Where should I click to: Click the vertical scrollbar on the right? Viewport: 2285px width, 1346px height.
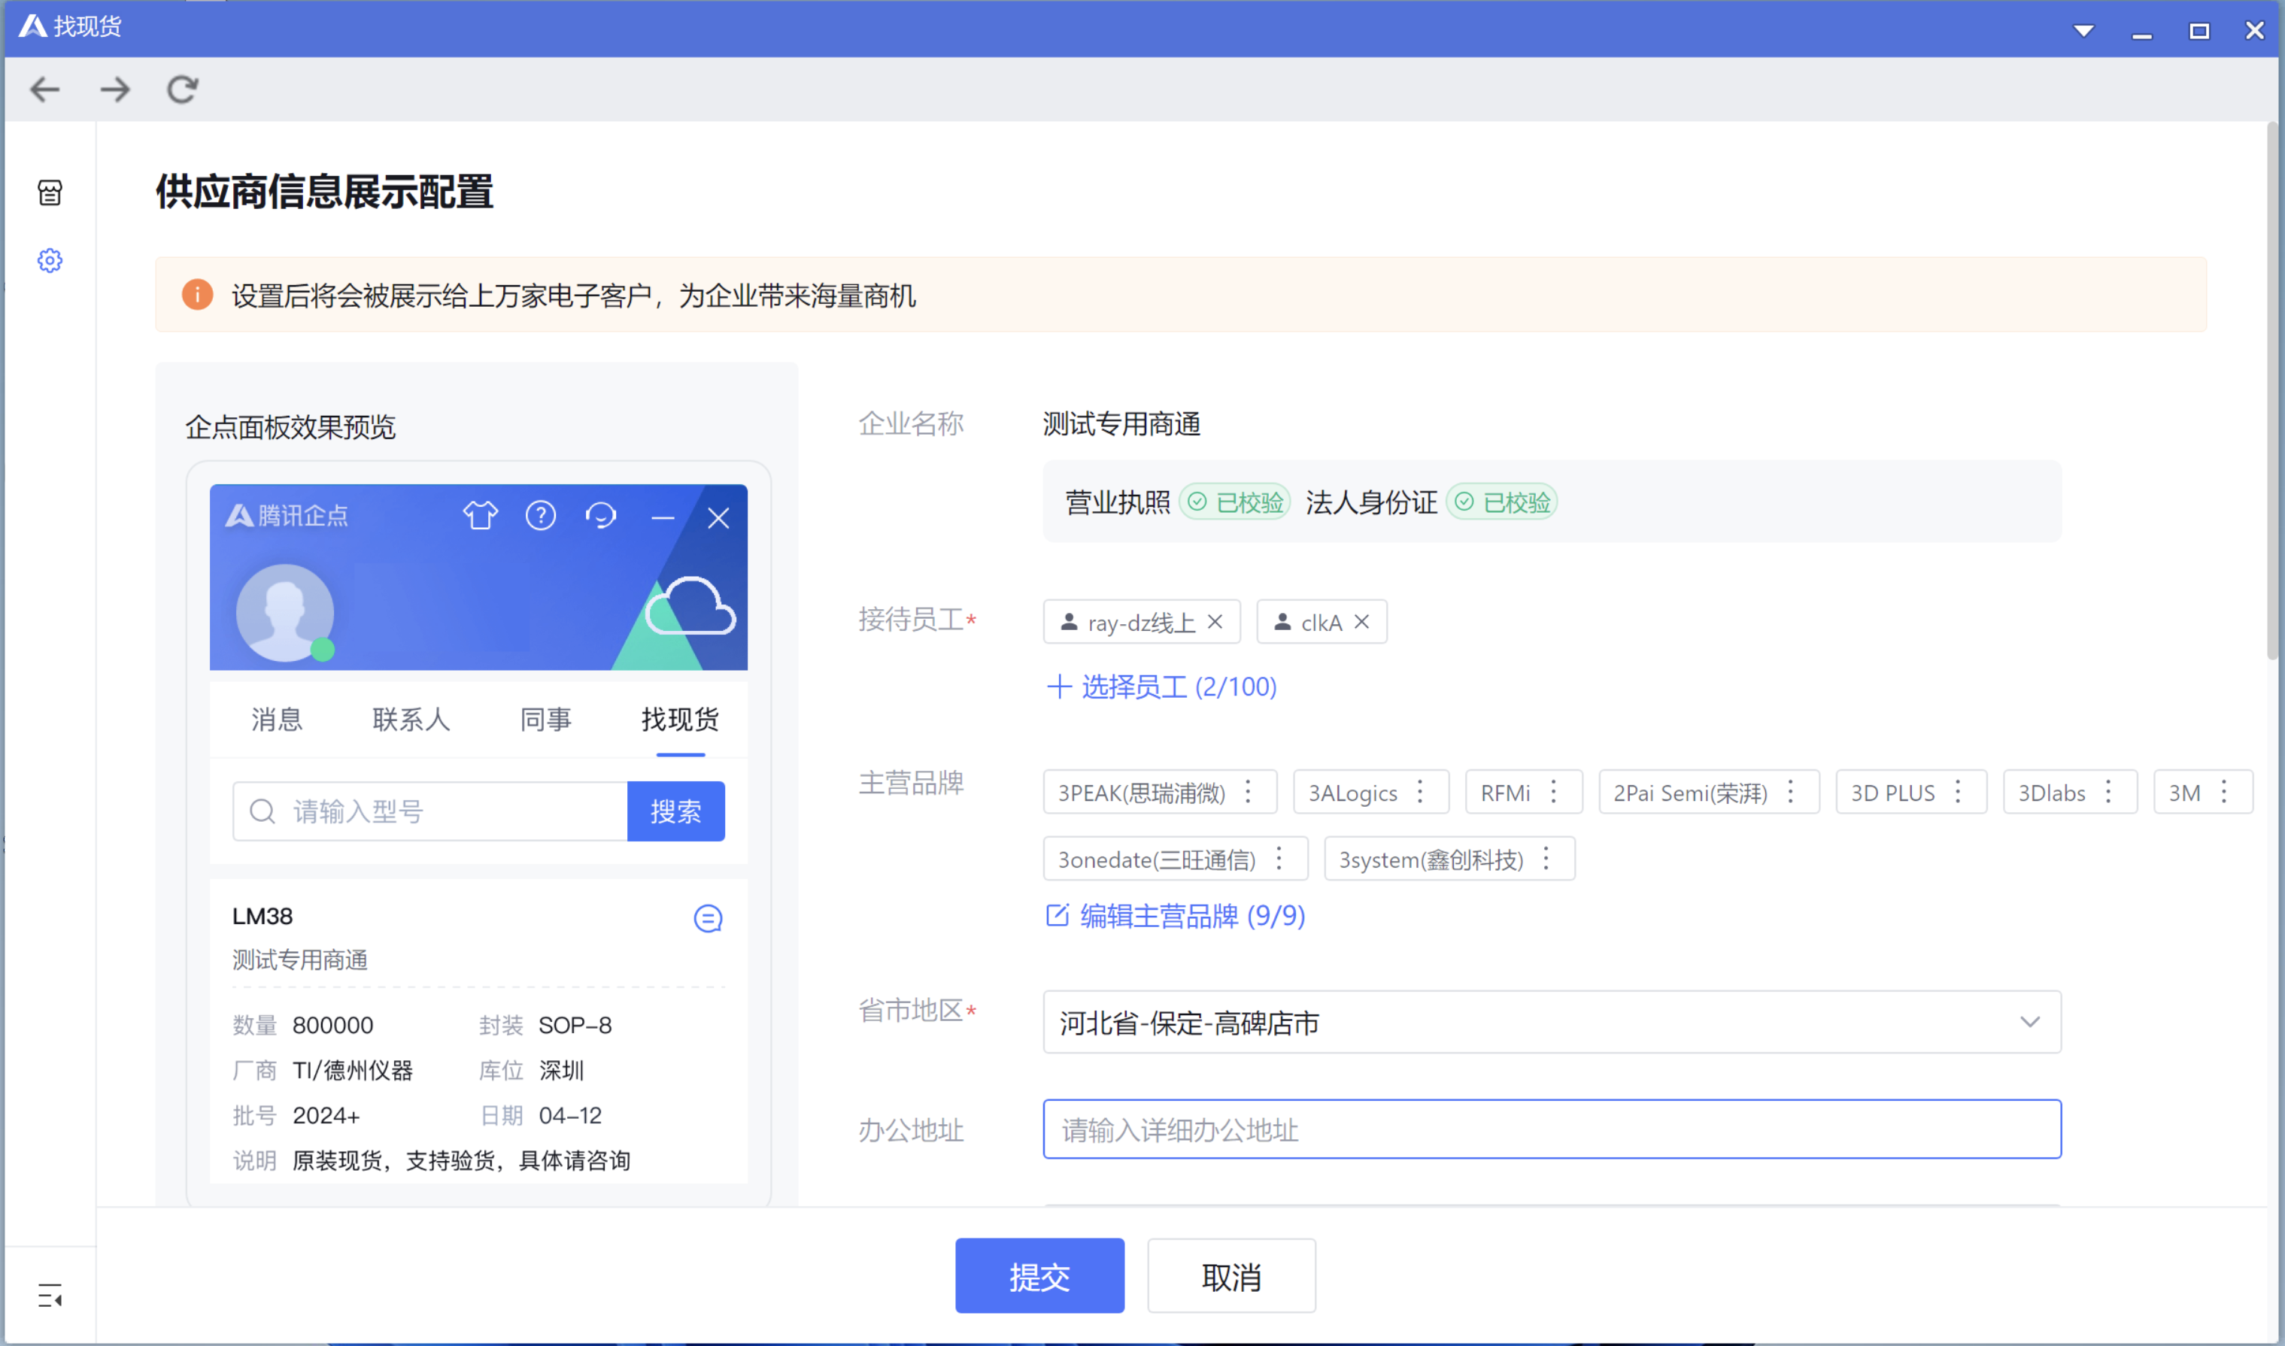pyautogui.click(x=2272, y=390)
